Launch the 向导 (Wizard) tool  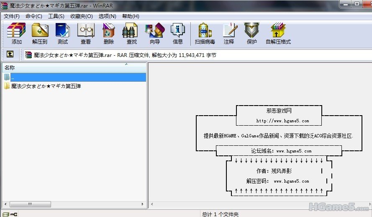point(155,33)
